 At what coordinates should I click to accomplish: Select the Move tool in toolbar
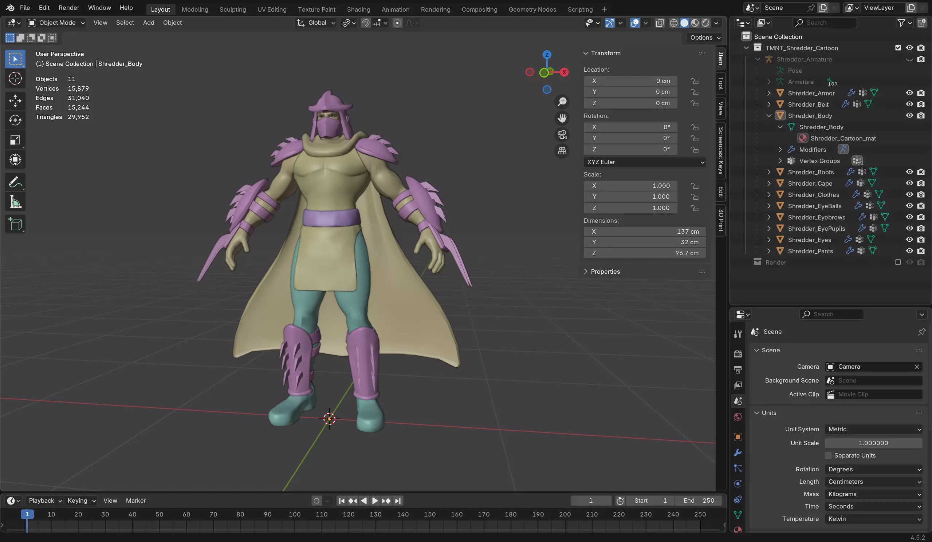click(15, 100)
